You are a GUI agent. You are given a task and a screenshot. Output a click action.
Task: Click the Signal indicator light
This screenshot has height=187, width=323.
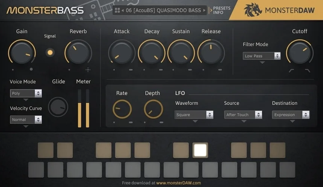[50, 52]
